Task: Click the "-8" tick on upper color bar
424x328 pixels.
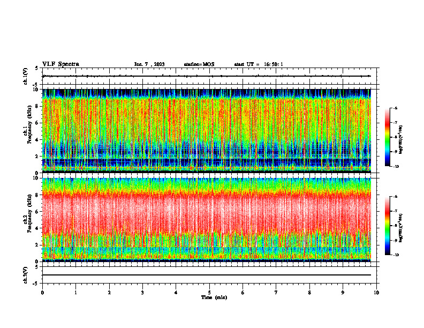Action: tap(395, 137)
